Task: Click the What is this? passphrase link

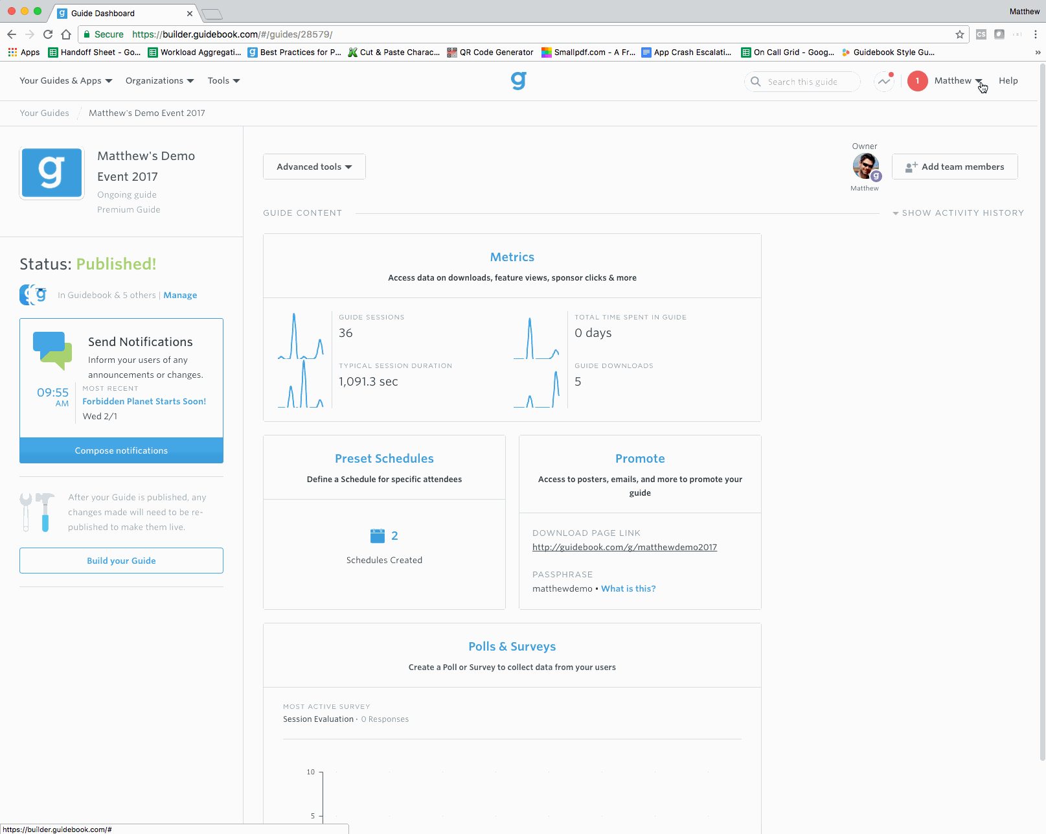Action: coord(628,589)
